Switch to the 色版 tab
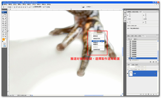 (133, 65)
